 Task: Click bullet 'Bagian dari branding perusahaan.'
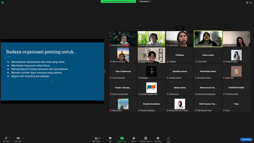(x=31, y=76)
